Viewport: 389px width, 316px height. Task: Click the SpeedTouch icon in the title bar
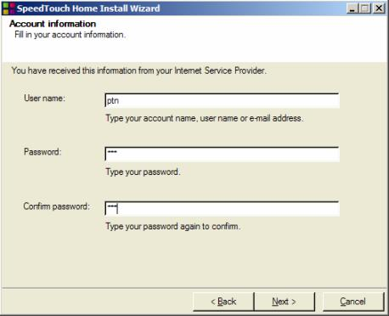click(x=8, y=8)
